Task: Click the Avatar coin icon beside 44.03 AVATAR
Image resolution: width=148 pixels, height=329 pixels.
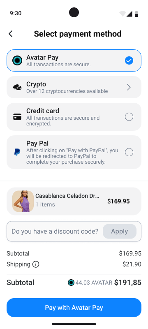Action: [x=71, y=283]
